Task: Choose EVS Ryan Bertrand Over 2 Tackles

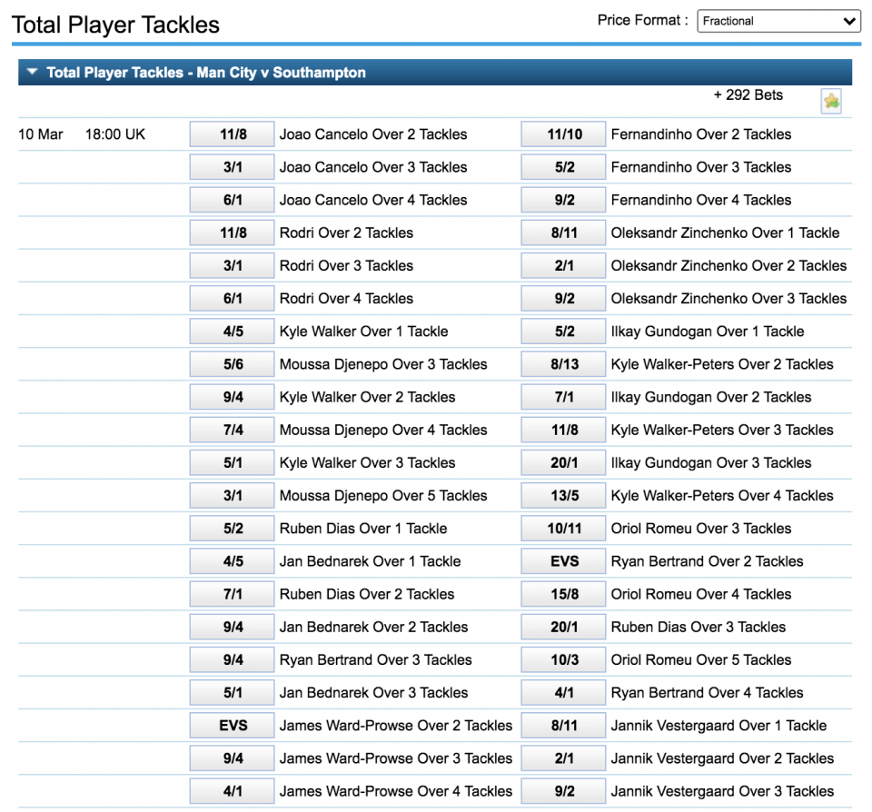Action: coord(563,560)
